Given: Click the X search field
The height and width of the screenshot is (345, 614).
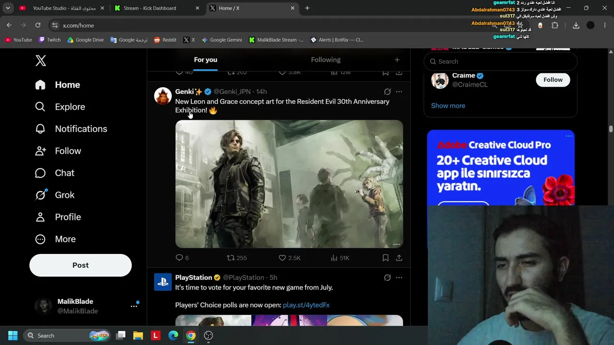Looking at the screenshot, I should [x=500, y=61].
